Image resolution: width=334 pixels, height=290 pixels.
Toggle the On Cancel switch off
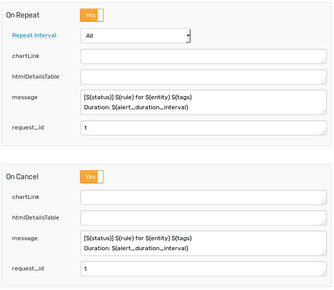(92, 177)
